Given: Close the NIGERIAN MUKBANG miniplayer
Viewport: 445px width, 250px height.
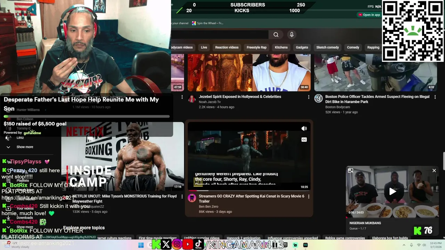Looking at the screenshot, I should tap(434, 170).
